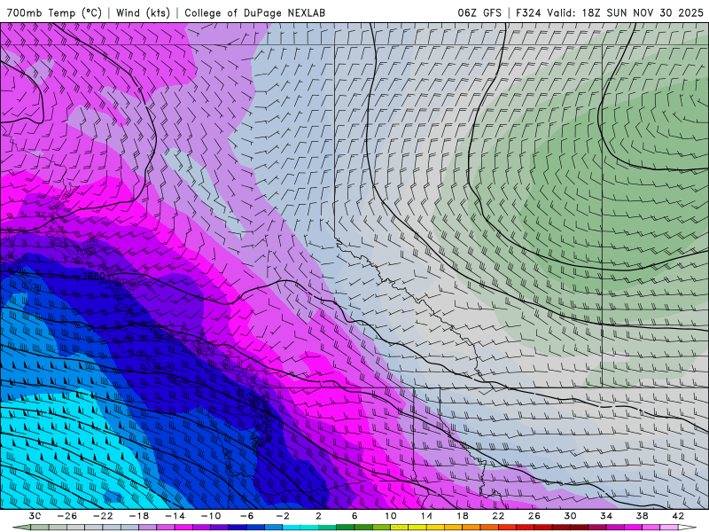The image size is (709, 532).
Task: Click the positive 22 legend label
Action: pyautogui.click(x=498, y=516)
